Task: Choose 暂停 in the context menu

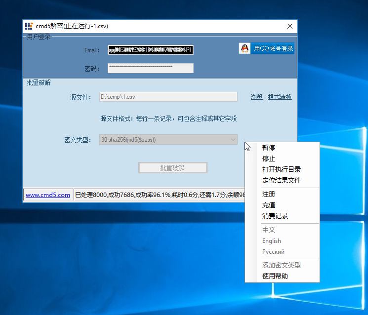Action: 283,148
